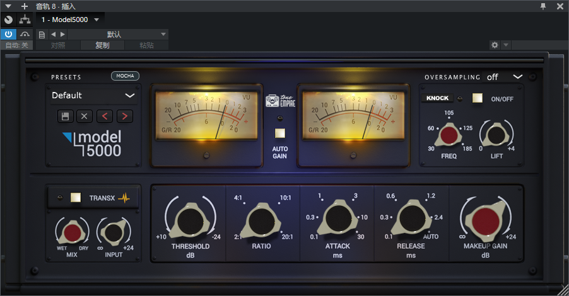Click the automation curve icon beside power
The height and width of the screenshot is (296, 569).
(25, 35)
